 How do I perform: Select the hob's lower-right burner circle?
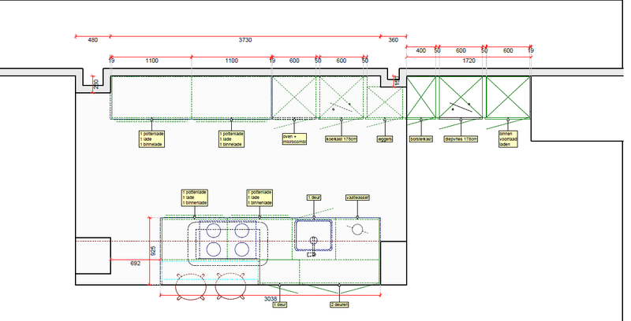coord(242,249)
